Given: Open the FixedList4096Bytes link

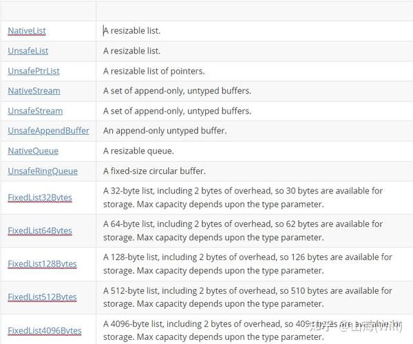Looking at the screenshot, I should pos(45,330).
